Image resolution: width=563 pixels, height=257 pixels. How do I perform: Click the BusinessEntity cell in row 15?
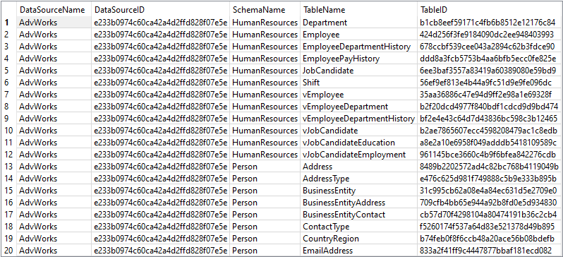[x=358, y=191]
